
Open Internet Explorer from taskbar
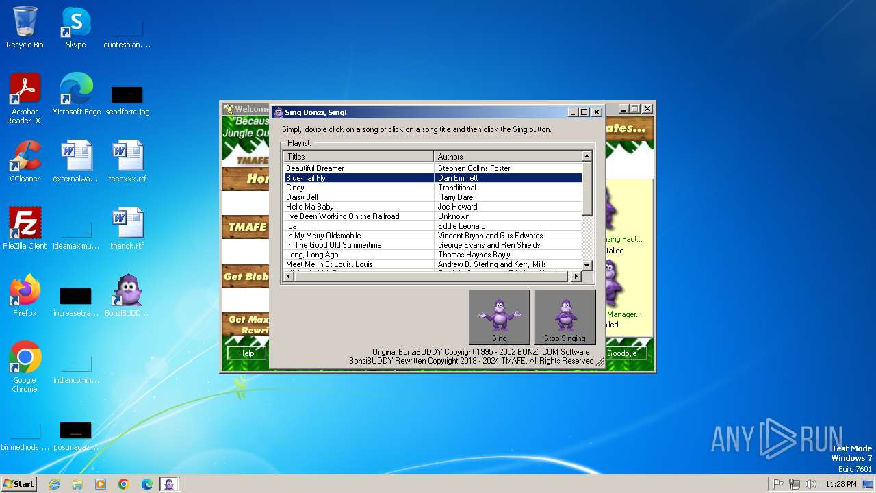(x=54, y=484)
